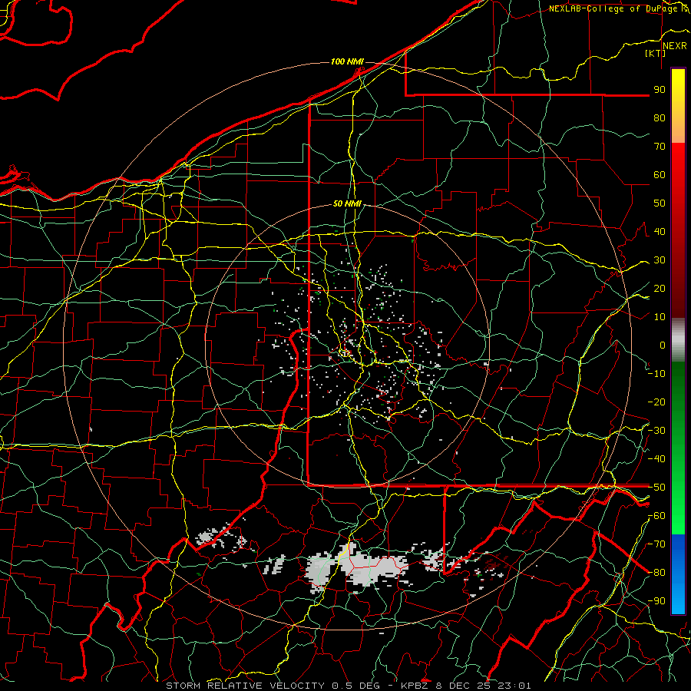
Task: Click the "-80" value on velocity scale
Action: click(x=656, y=573)
